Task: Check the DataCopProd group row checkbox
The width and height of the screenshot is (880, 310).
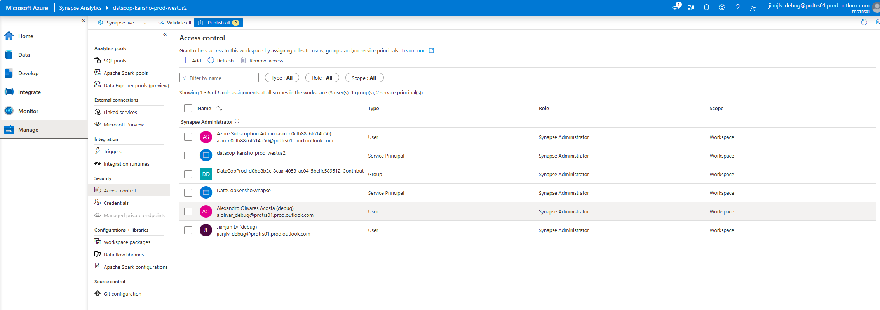Action: click(x=188, y=174)
